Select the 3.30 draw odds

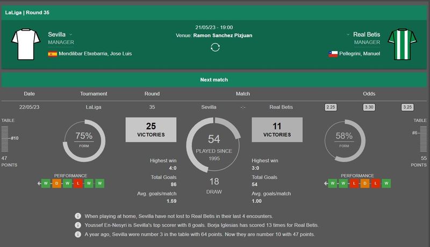(369, 107)
